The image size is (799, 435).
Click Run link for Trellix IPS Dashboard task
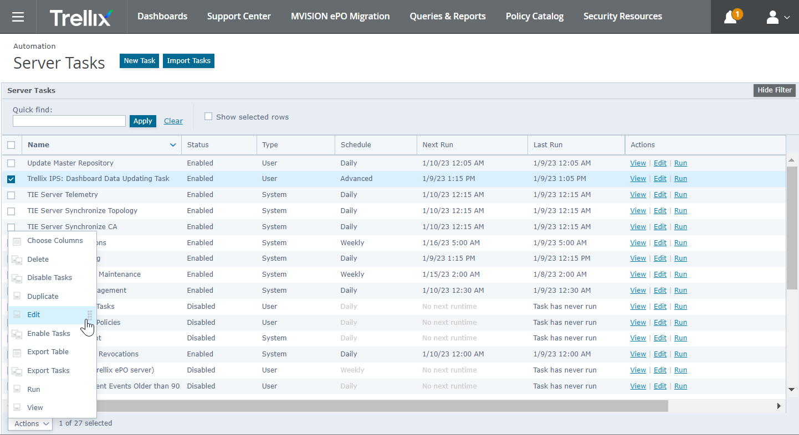point(680,179)
